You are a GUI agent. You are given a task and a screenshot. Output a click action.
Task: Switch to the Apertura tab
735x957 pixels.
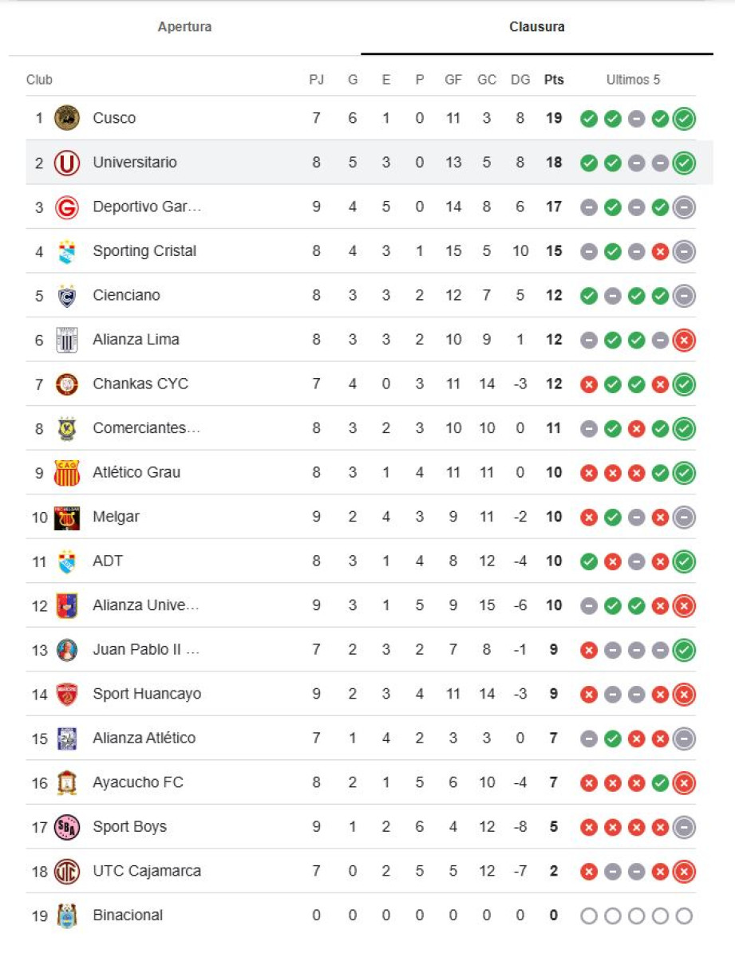pyautogui.click(x=184, y=27)
